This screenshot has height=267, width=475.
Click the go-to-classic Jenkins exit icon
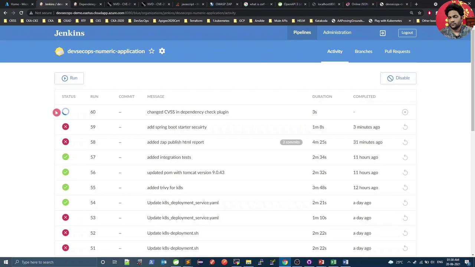(x=383, y=33)
